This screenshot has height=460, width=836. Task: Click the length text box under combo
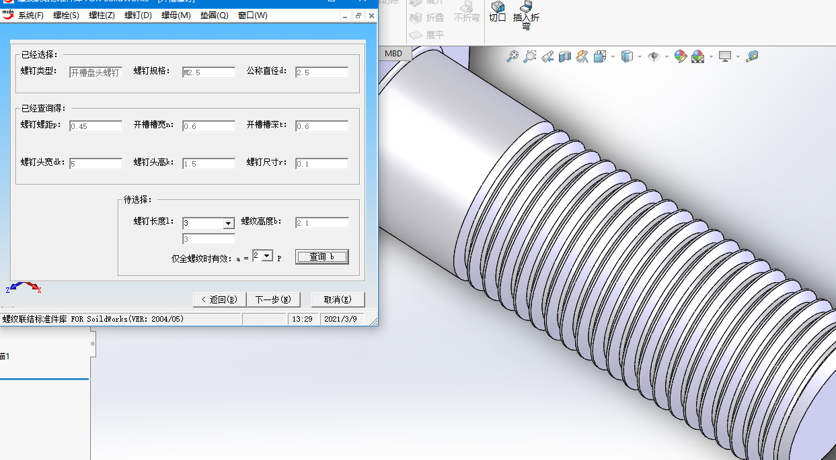click(x=208, y=239)
